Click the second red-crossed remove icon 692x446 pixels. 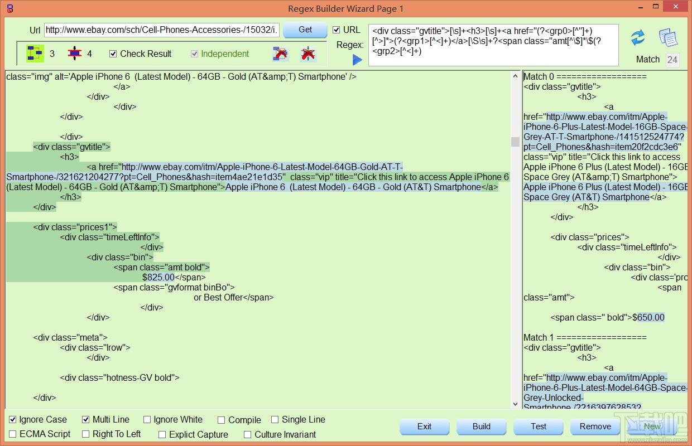click(x=307, y=54)
